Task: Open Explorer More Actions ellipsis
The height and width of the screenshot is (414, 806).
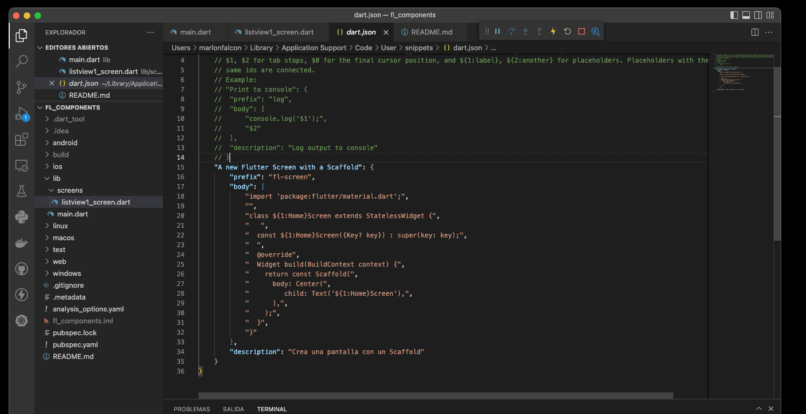Action: [x=151, y=32]
